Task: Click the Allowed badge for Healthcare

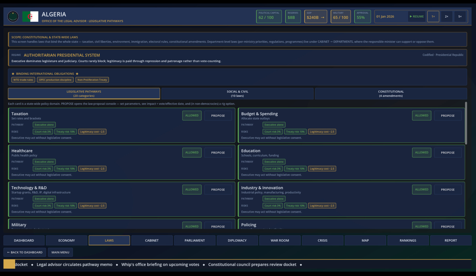Action: 192,153
